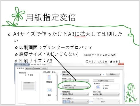
Task: Click the bullet text 原稿サイズ:A4(いじらない)
Action: coord(49,54)
